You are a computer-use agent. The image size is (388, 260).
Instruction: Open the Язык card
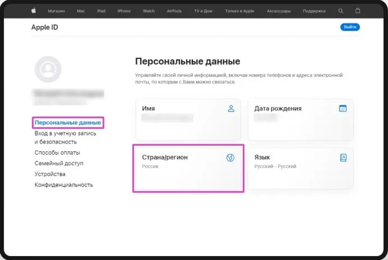point(301,169)
